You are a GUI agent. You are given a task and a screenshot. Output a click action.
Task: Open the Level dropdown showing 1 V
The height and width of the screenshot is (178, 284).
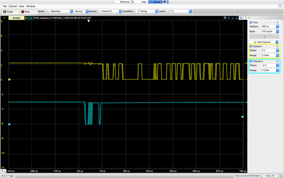tap(181, 11)
